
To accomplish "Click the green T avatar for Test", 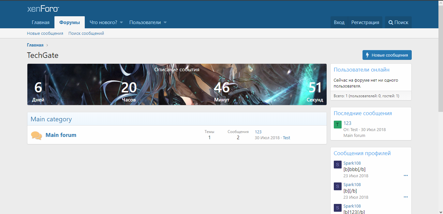I will [338, 125].
